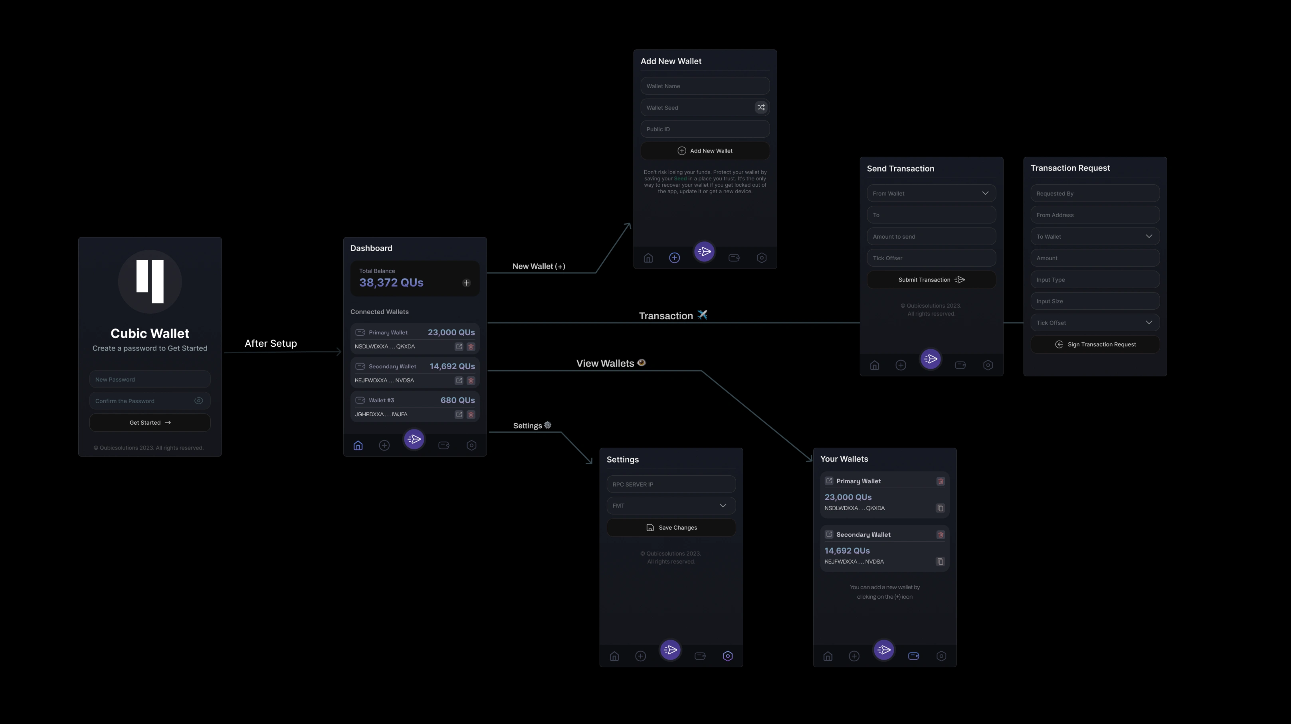Click edit icon beside Primary Wallet in Your Wallets
Screen dimensions: 1291x724
829,481
